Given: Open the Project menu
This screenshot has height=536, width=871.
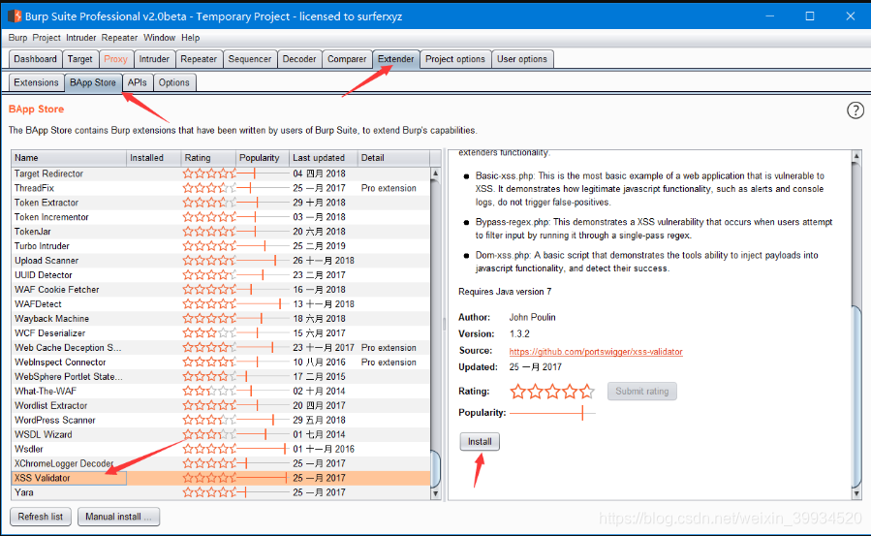Looking at the screenshot, I should click(47, 38).
